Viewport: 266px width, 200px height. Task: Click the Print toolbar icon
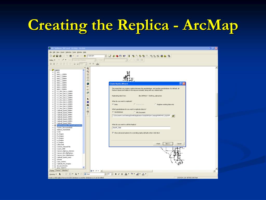pyautogui.click(x=60, y=56)
